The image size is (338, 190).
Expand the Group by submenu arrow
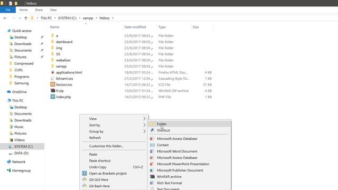tap(144, 131)
